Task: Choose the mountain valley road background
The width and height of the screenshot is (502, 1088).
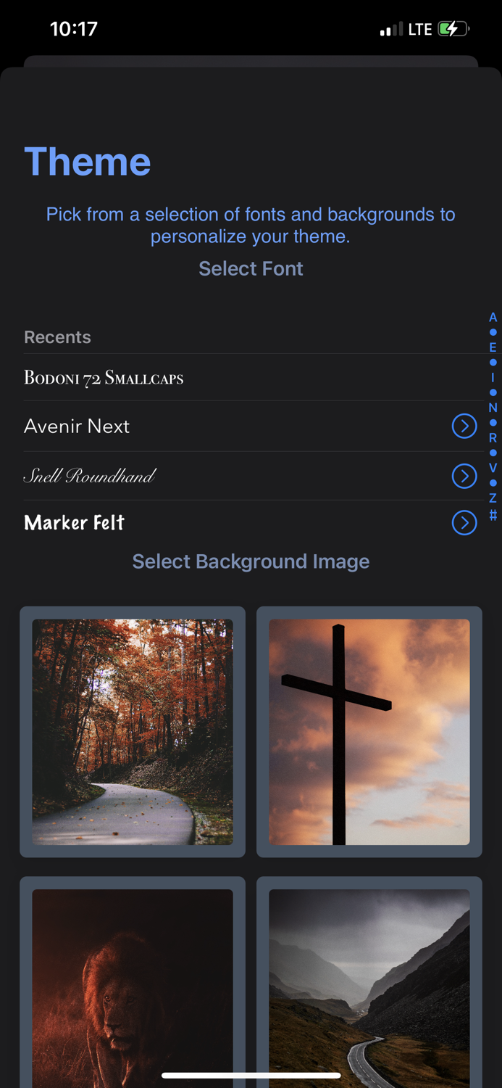Action: pos(369,983)
